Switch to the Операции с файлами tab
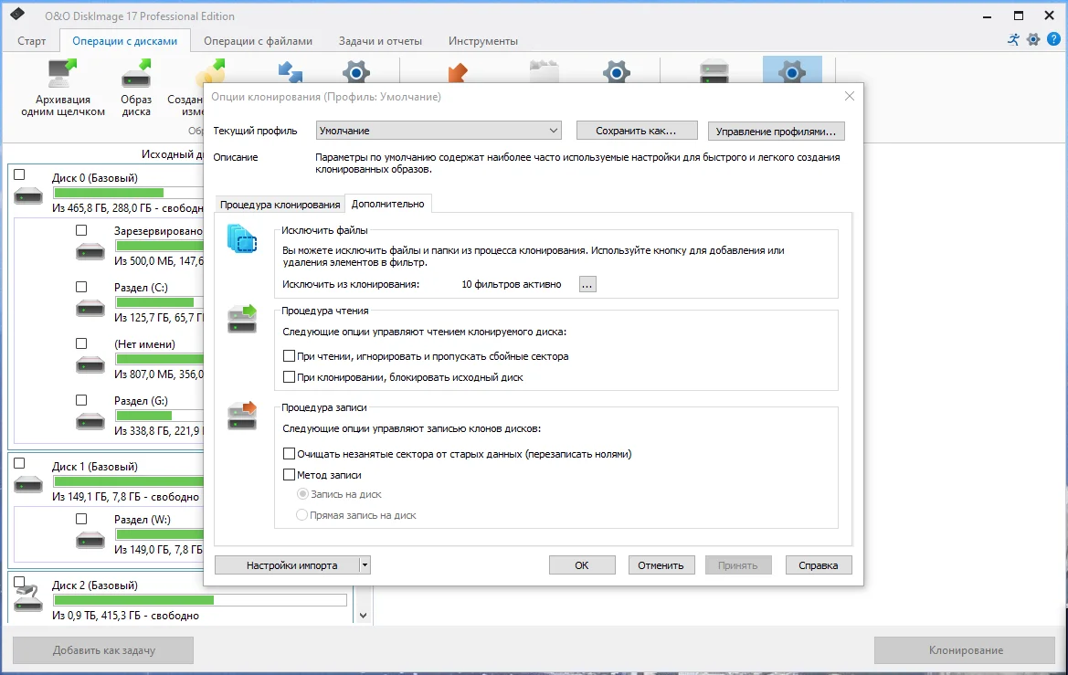Viewport: 1068px width, 675px height. [x=259, y=41]
